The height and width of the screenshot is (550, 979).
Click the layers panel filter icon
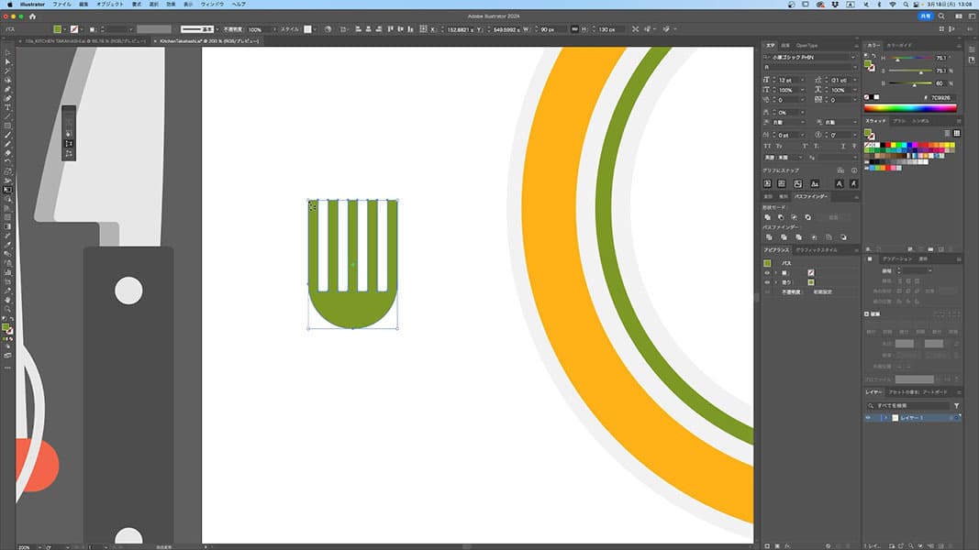click(956, 405)
